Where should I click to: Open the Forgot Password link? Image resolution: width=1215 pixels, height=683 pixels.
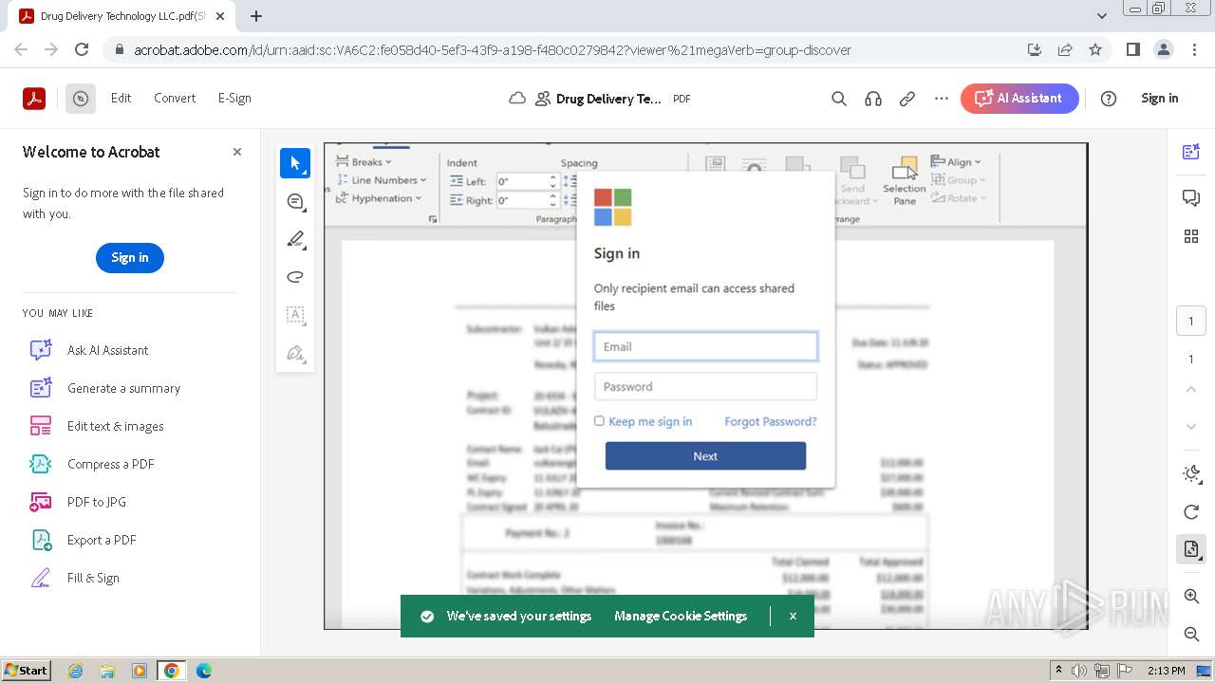[771, 421]
